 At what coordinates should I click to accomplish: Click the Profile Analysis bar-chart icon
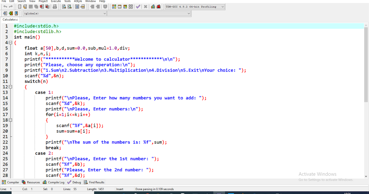point(153,6)
